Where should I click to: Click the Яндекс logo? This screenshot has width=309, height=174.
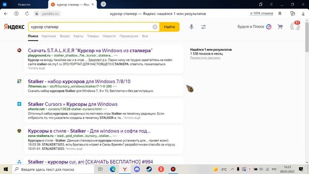[x=14, y=27]
